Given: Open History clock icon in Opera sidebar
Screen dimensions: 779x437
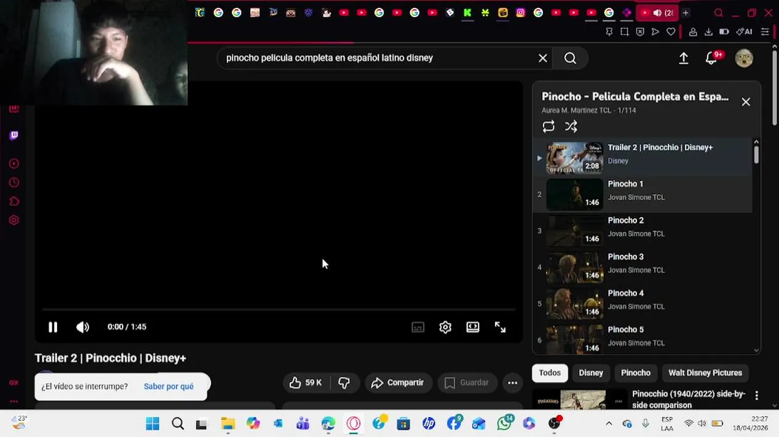Looking at the screenshot, I should 13,183.
